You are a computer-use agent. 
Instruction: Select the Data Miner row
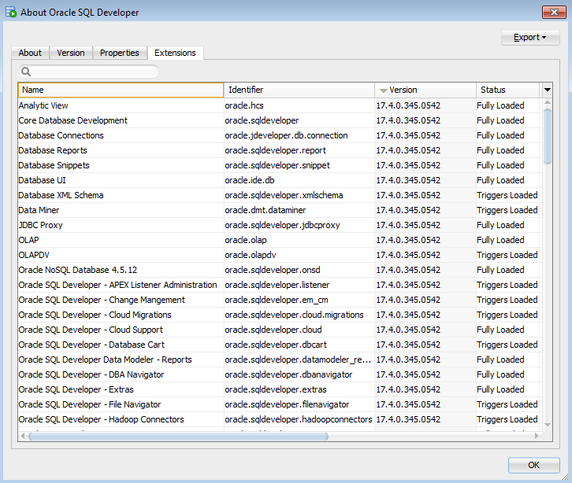coord(279,210)
